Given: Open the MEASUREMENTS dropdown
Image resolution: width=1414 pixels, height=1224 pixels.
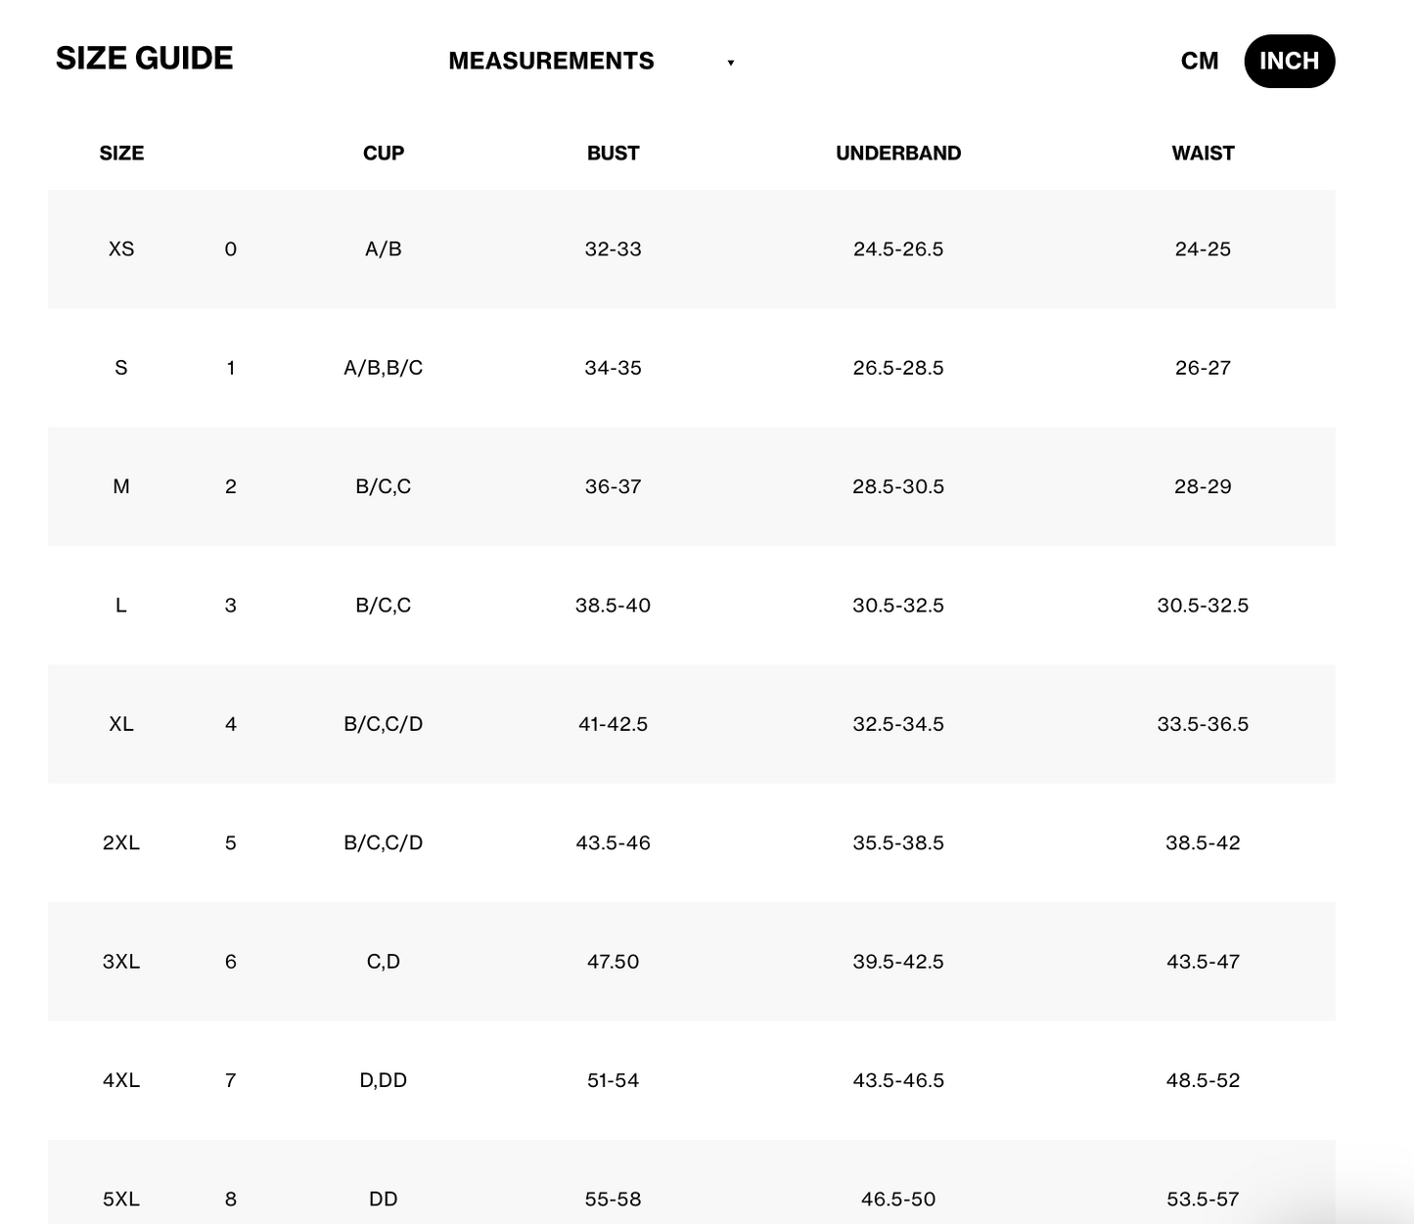Looking at the screenshot, I should [x=551, y=61].
